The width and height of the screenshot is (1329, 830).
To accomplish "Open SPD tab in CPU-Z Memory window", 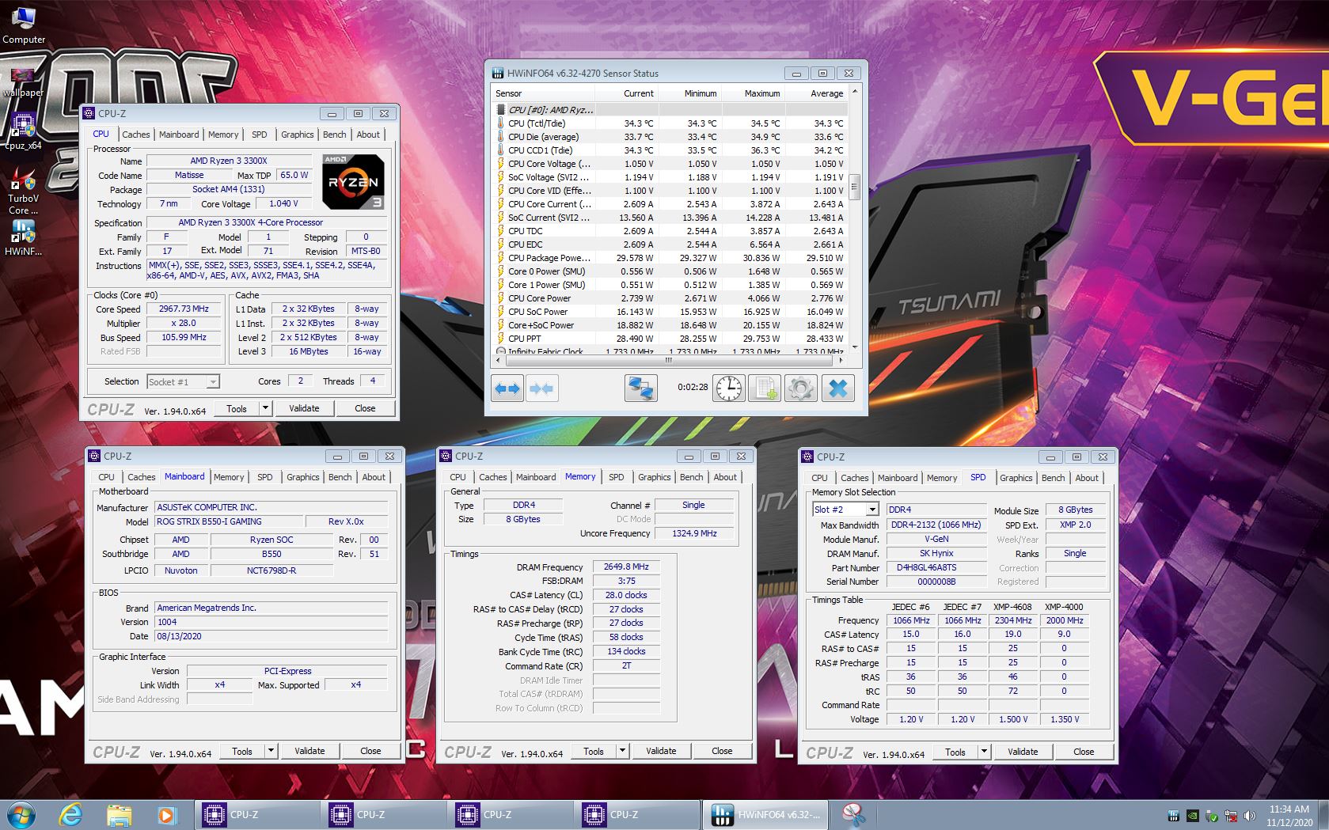I will (617, 477).
